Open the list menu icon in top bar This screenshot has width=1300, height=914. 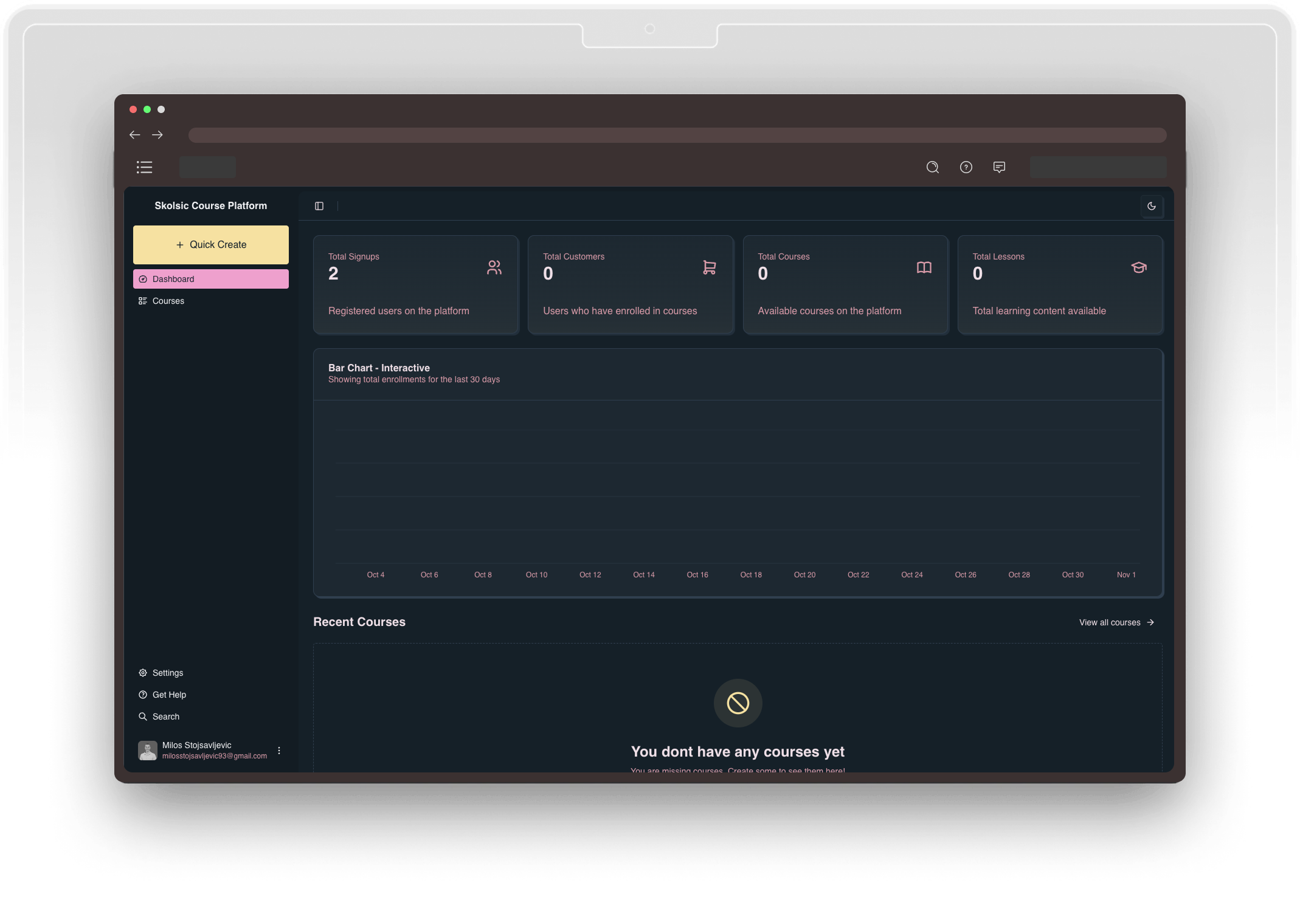point(145,167)
